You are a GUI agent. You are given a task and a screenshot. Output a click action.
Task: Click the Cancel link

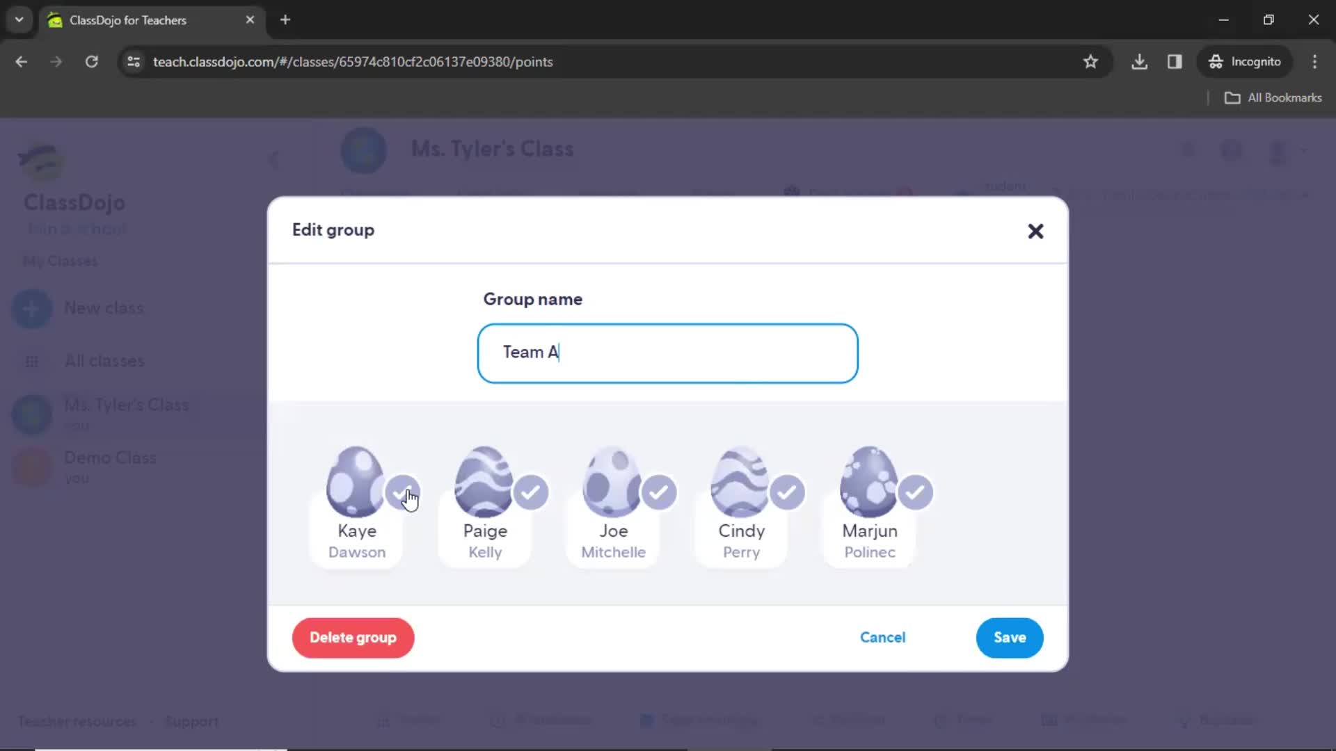click(x=883, y=637)
